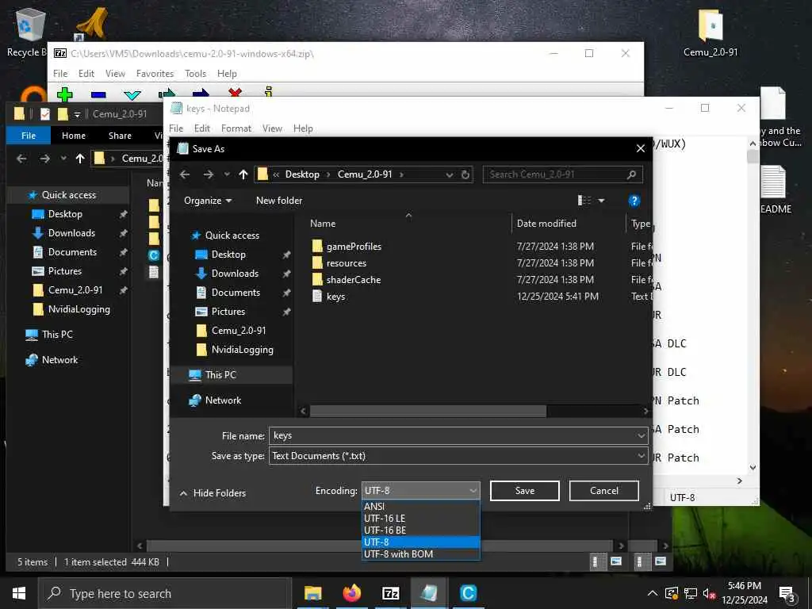The image size is (812, 609).
Task: Click the File name input field
Action: click(x=452, y=436)
